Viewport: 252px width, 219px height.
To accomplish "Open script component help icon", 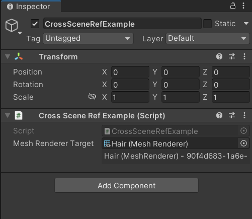I will 219,115.
